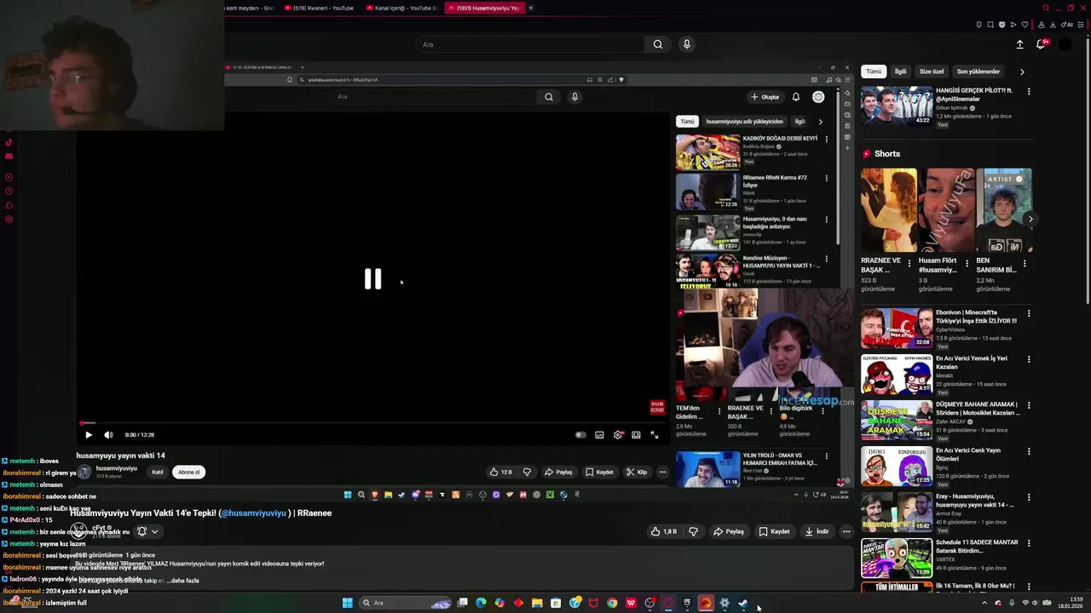Viewport: 1091px width, 613px height.
Task: Select the Tümü filter chip in recommendations
Action: [x=874, y=72]
